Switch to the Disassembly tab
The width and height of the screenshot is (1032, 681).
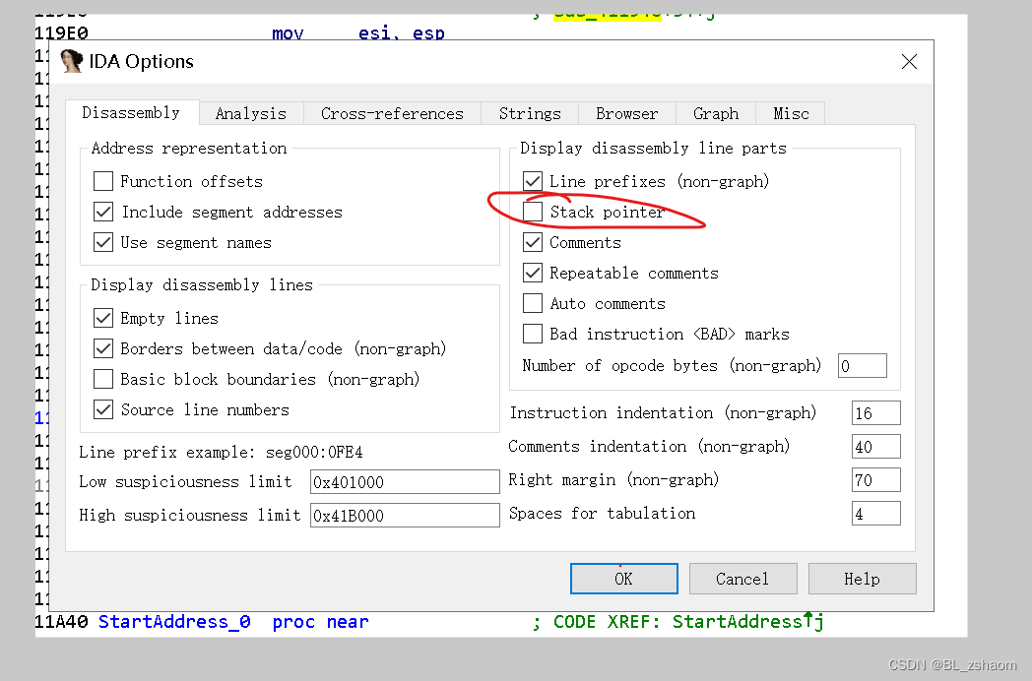click(131, 112)
